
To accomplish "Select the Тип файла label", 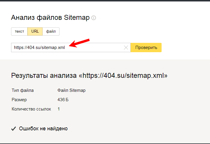I will pos(23,90).
